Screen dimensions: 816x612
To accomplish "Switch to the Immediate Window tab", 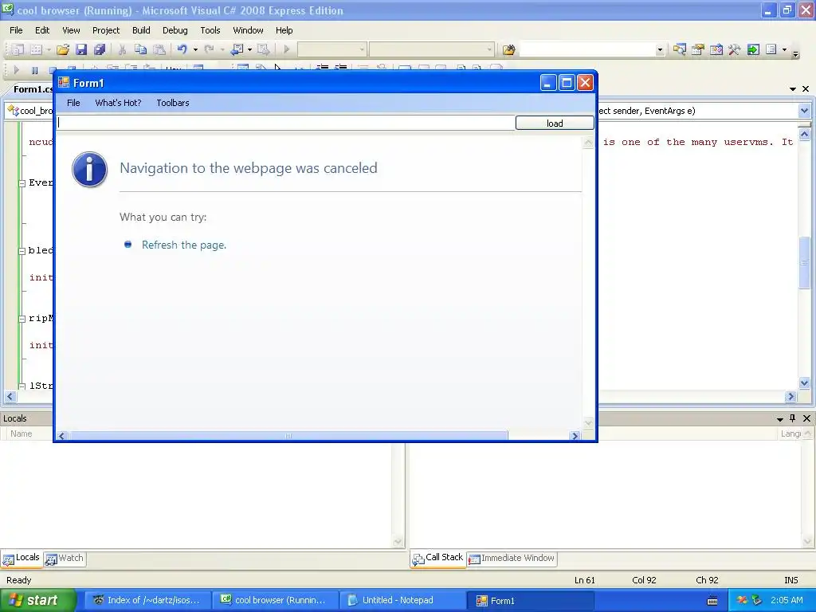I will pos(512,559).
